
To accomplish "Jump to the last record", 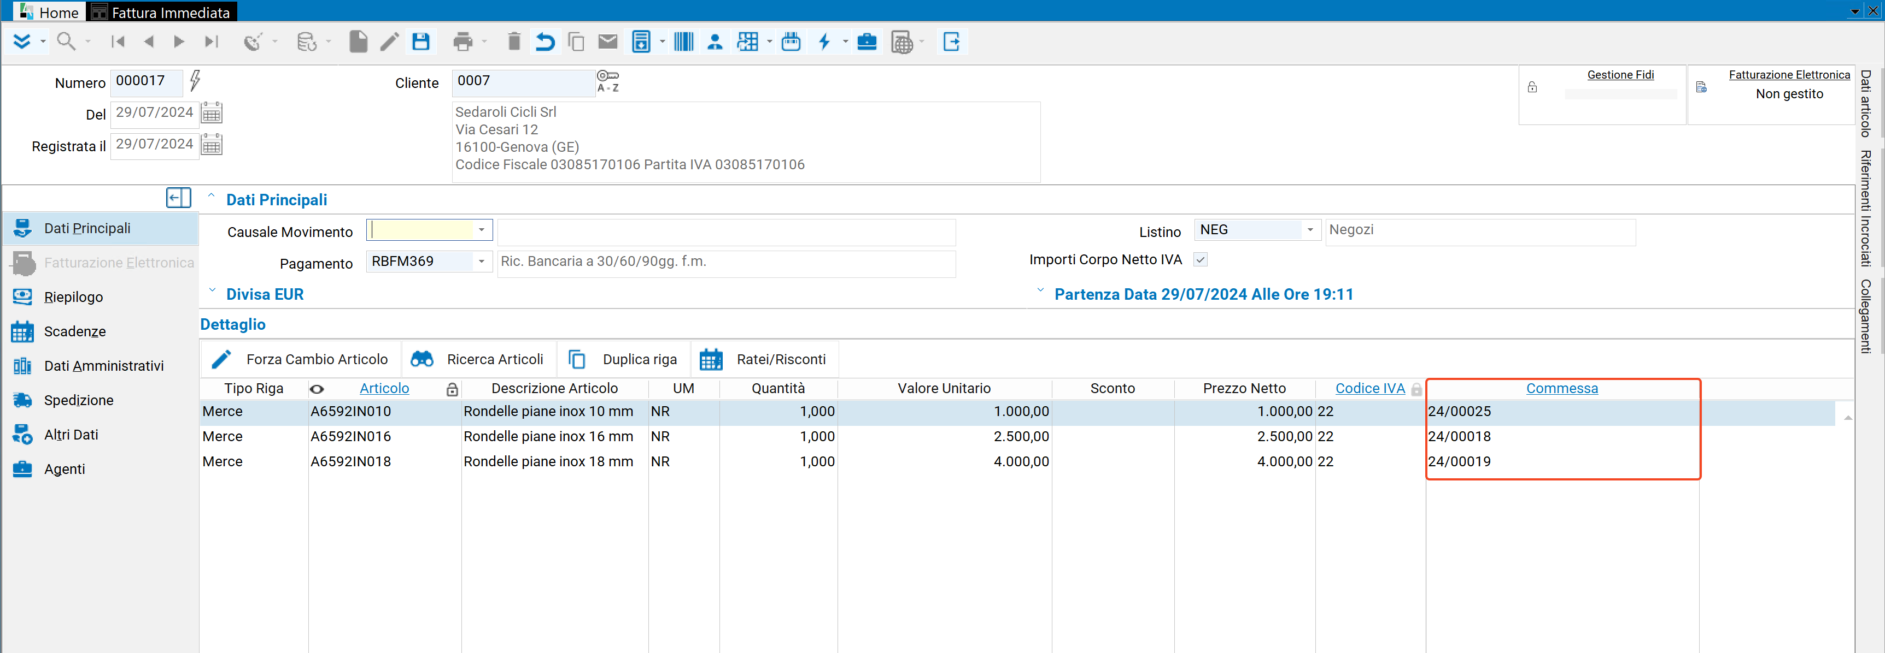I will point(212,41).
